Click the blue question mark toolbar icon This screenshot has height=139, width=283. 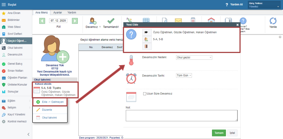pos(243,21)
